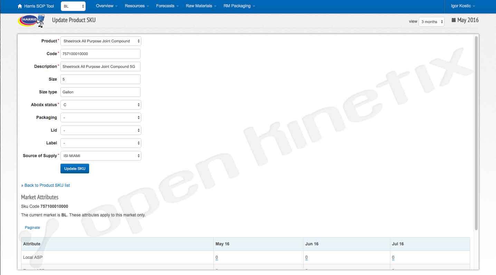Open the view 3 months dropdown
The image size is (496, 275).
(431, 22)
